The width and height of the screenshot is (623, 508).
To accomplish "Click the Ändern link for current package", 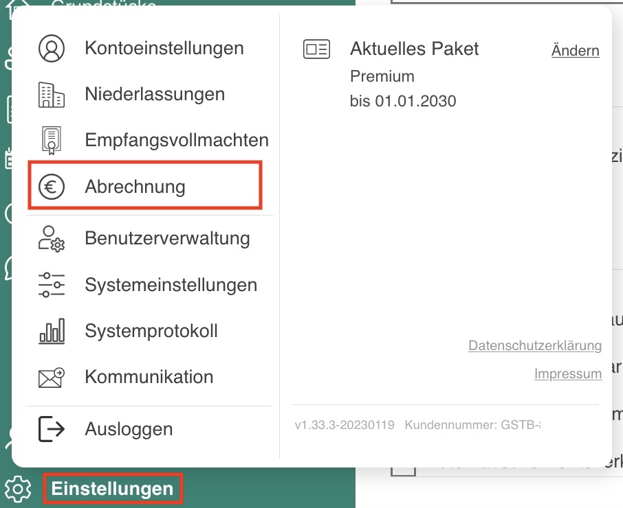I will (x=576, y=51).
